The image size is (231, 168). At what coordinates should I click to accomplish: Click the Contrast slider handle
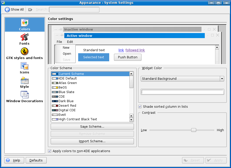click(193, 130)
